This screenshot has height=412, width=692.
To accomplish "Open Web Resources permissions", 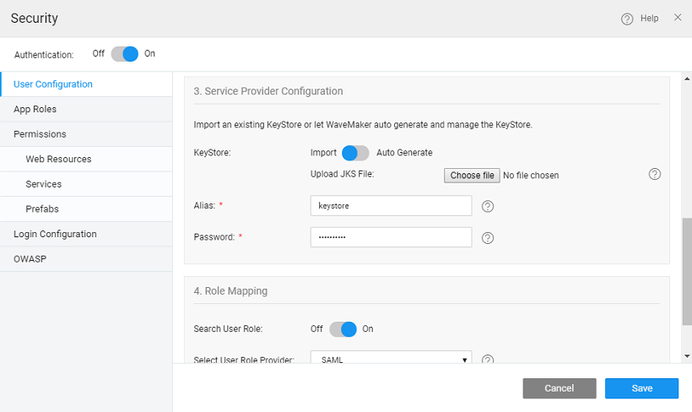I will pos(58,159).
